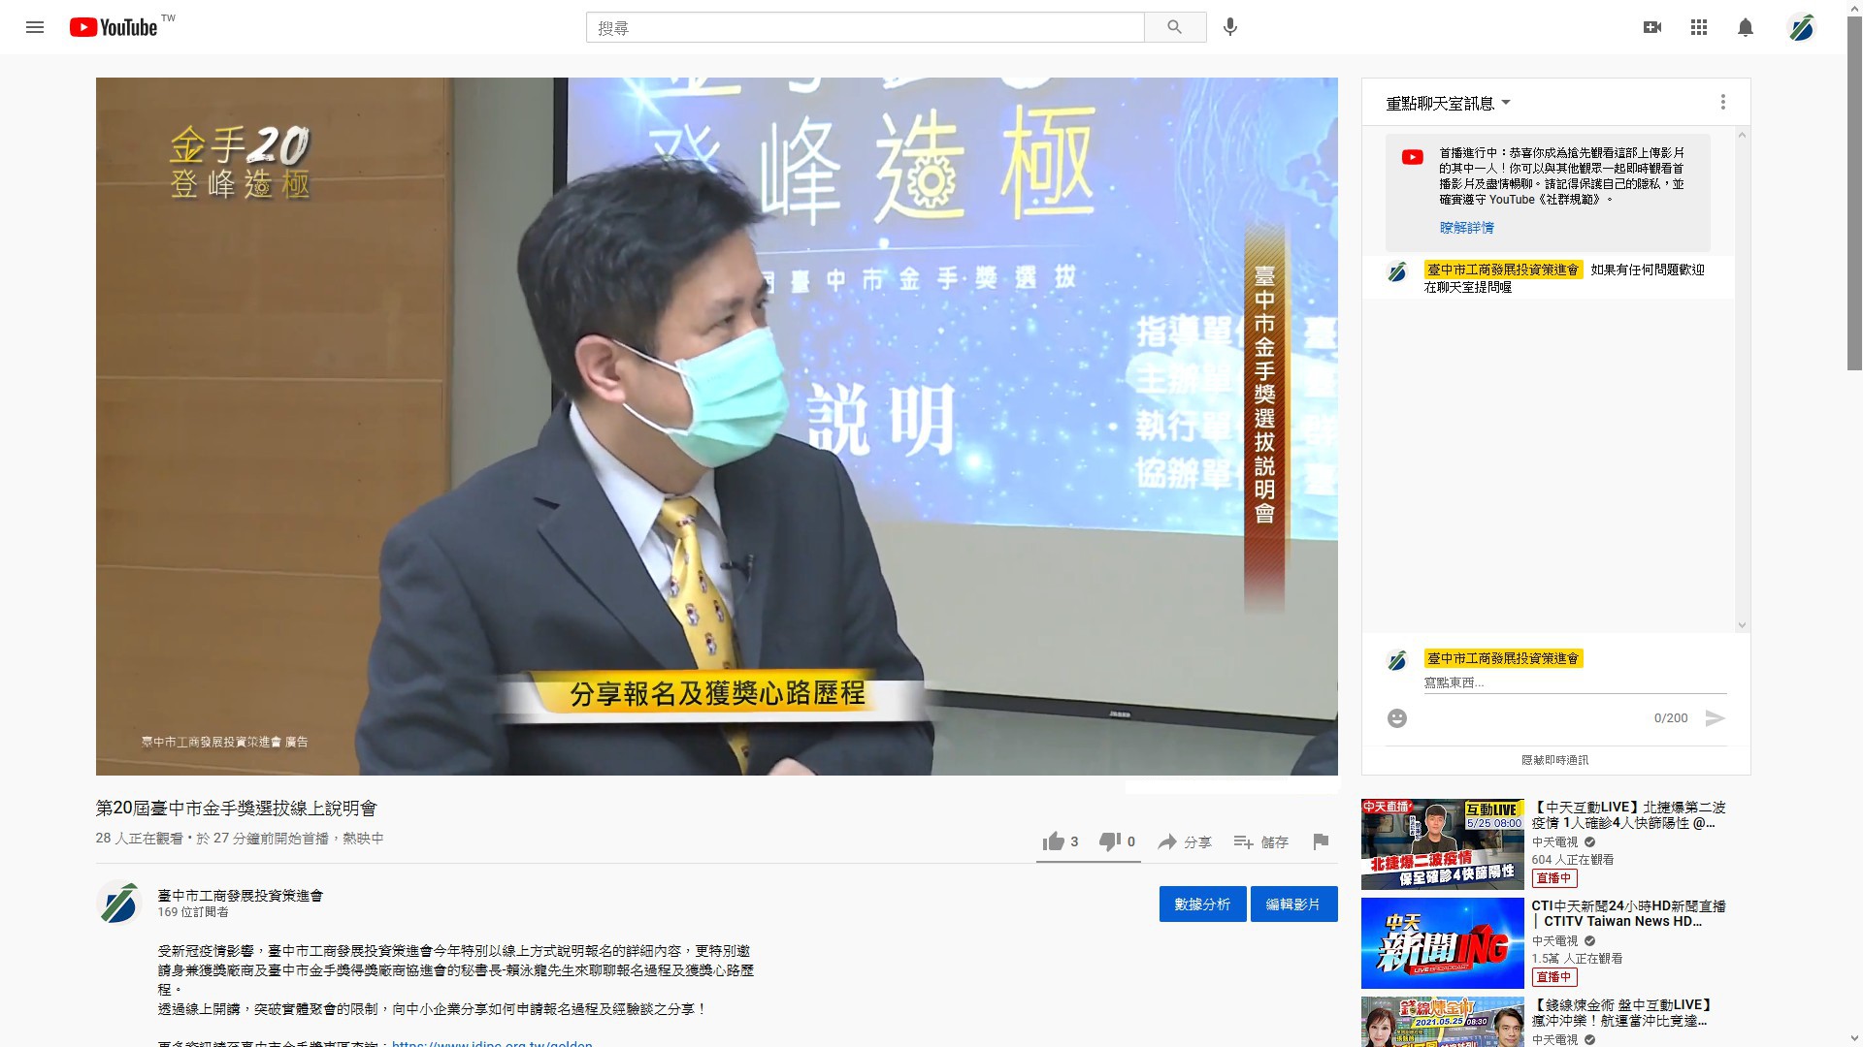Click 分享 share option
Image resolution: width=1863 pixels, height=1047 pixels.
(1185, 841)
